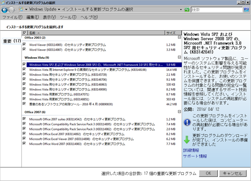This screenshot has width=251, height=181.
Task: Uncheck Windows Vista update KB3145739
Action: coord(24,74)
